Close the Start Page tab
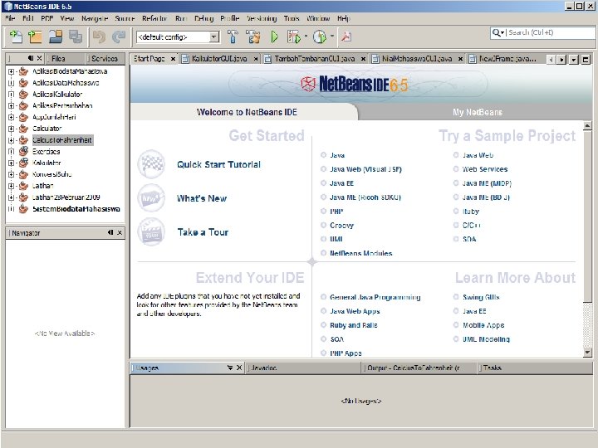 click(173, 59)
